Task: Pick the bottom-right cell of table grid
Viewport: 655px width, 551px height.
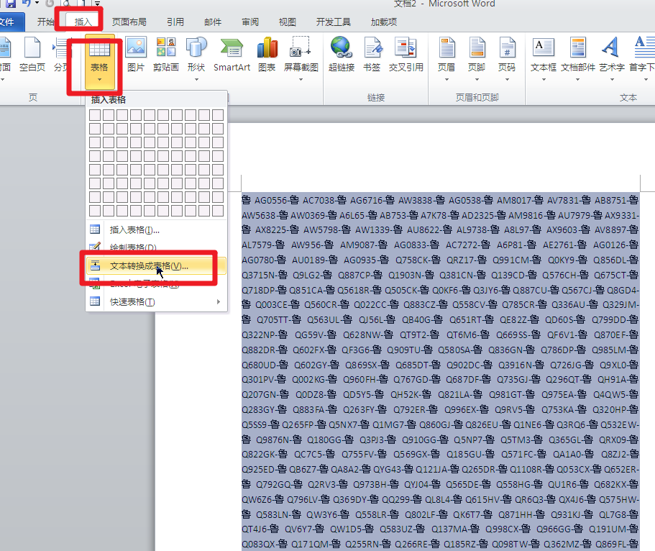Action: (218, 210)
